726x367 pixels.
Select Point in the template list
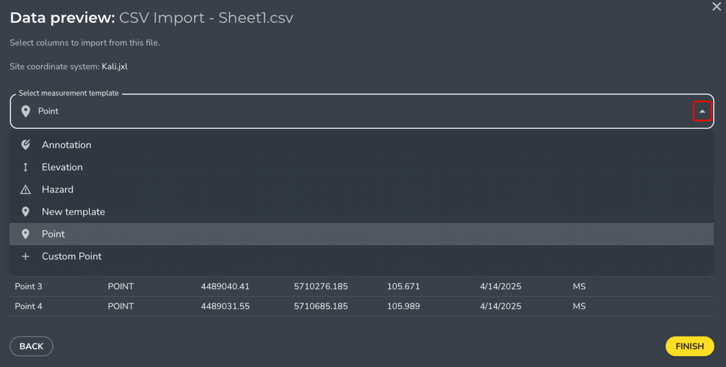tap(362, 234)
